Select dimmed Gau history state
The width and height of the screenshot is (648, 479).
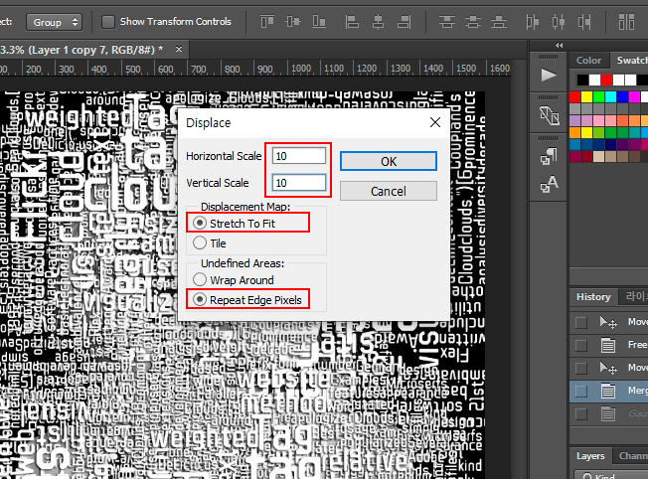(608, 413)
